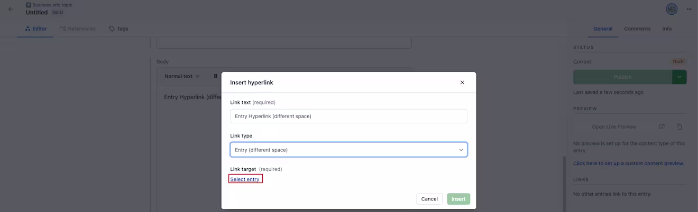Image resolution: width=698 pixels, height=212 pixels.
Task: Close the Insert hyperlink dialog
Action: point(462,82)
